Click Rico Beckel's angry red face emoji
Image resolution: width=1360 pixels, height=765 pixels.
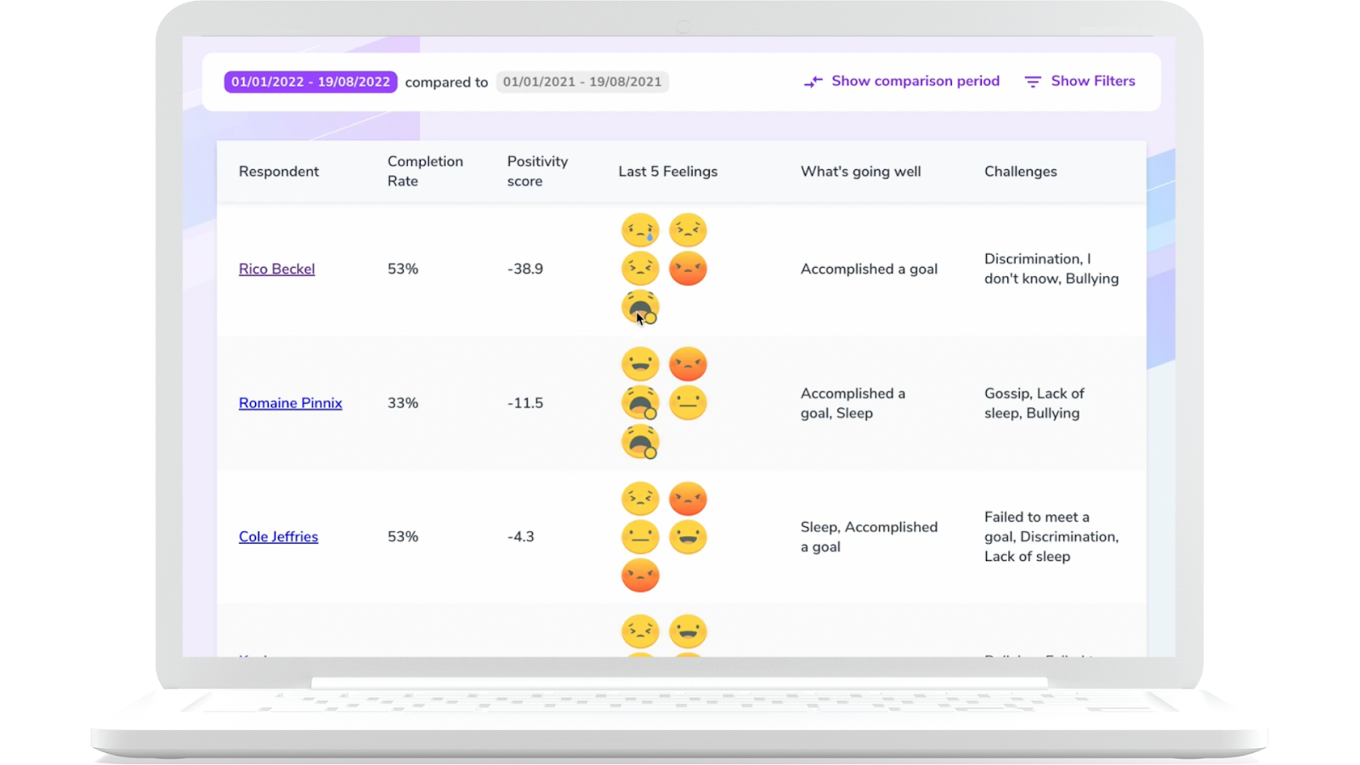688,269
